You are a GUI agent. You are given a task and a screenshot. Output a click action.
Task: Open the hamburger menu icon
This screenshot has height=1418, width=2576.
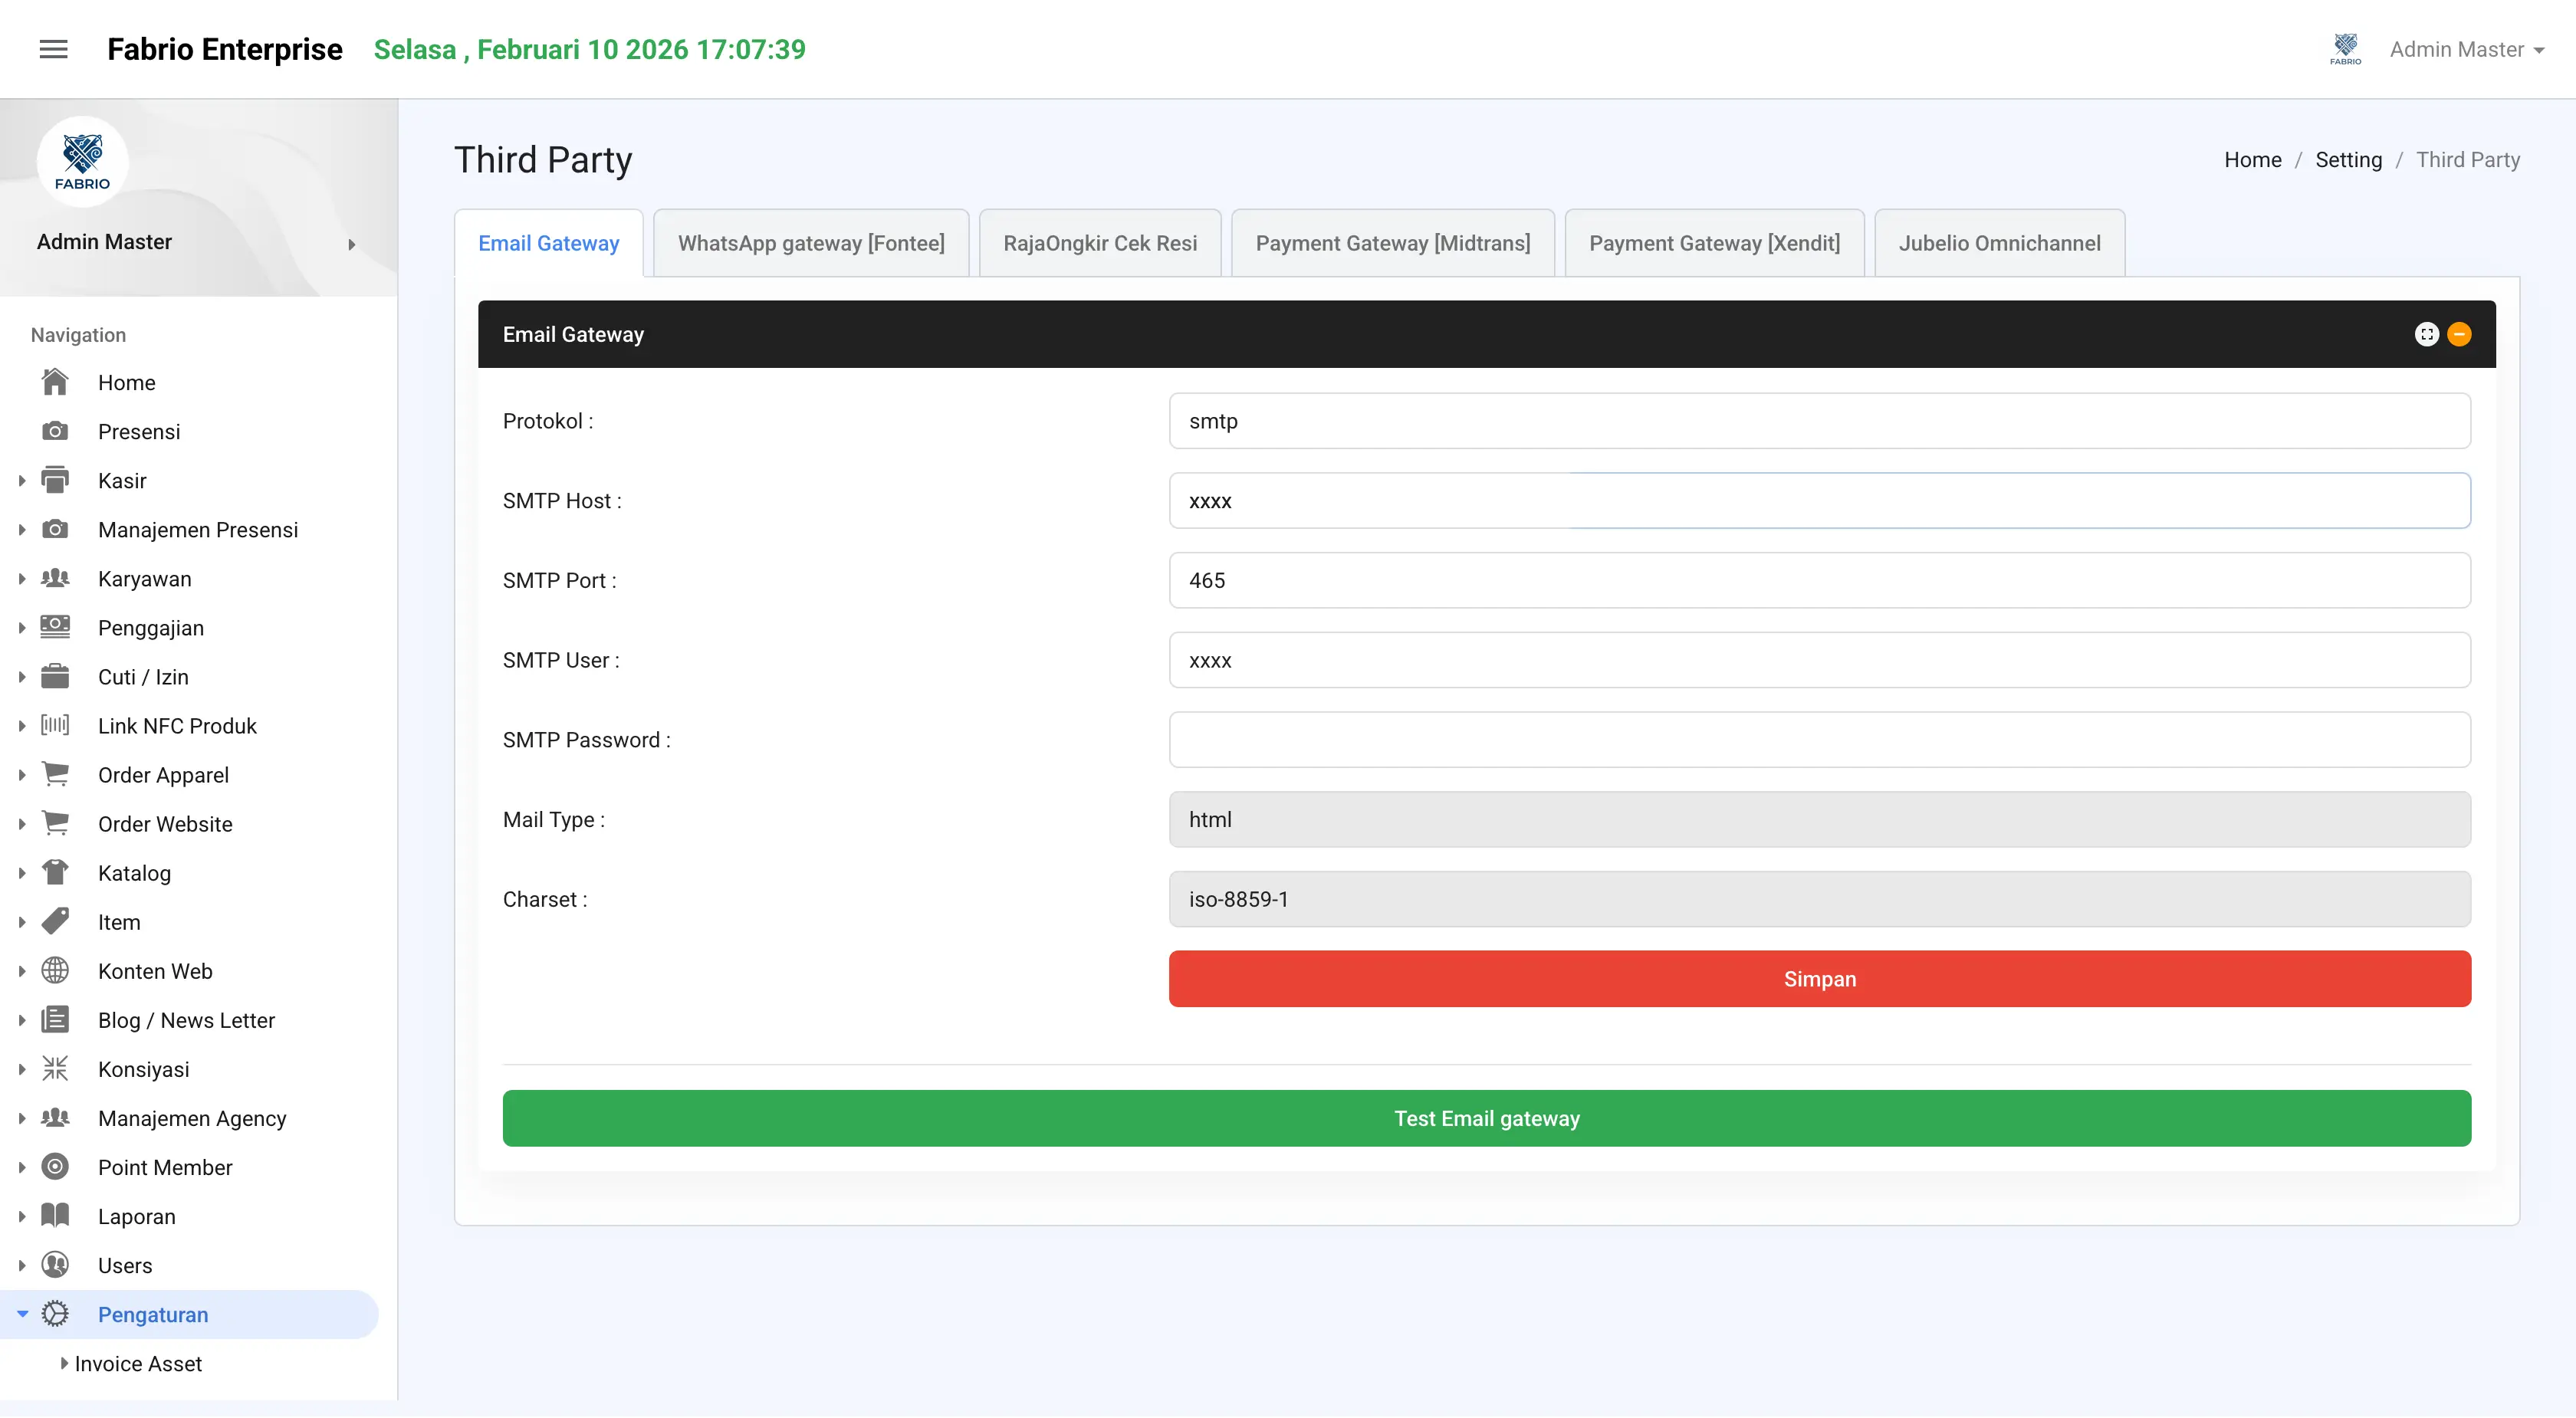click(53, 49)
